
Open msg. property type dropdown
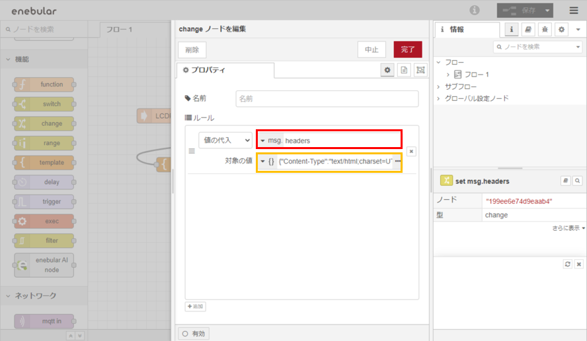(271, 140)
